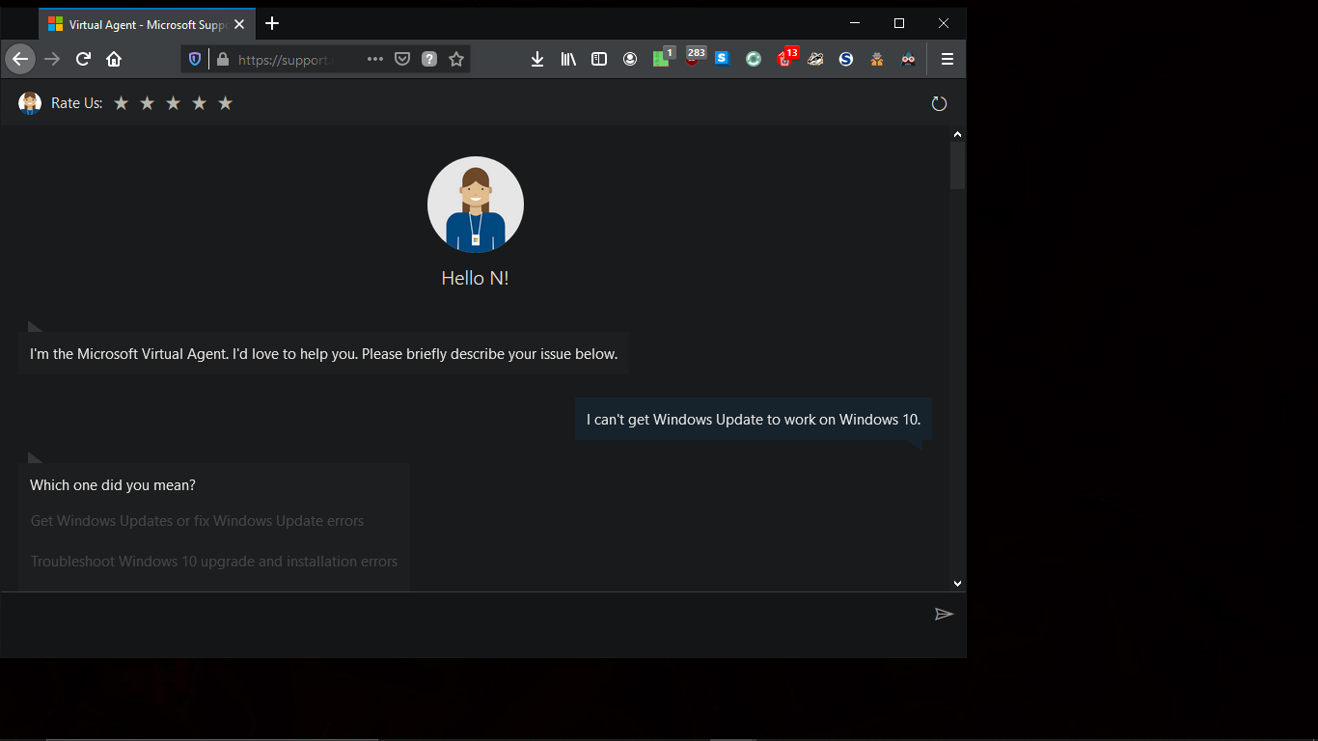Click the tracking protection shield icon
This screenshot has width=1318, height=741.
pyautogui.click(x=195, y=59)
